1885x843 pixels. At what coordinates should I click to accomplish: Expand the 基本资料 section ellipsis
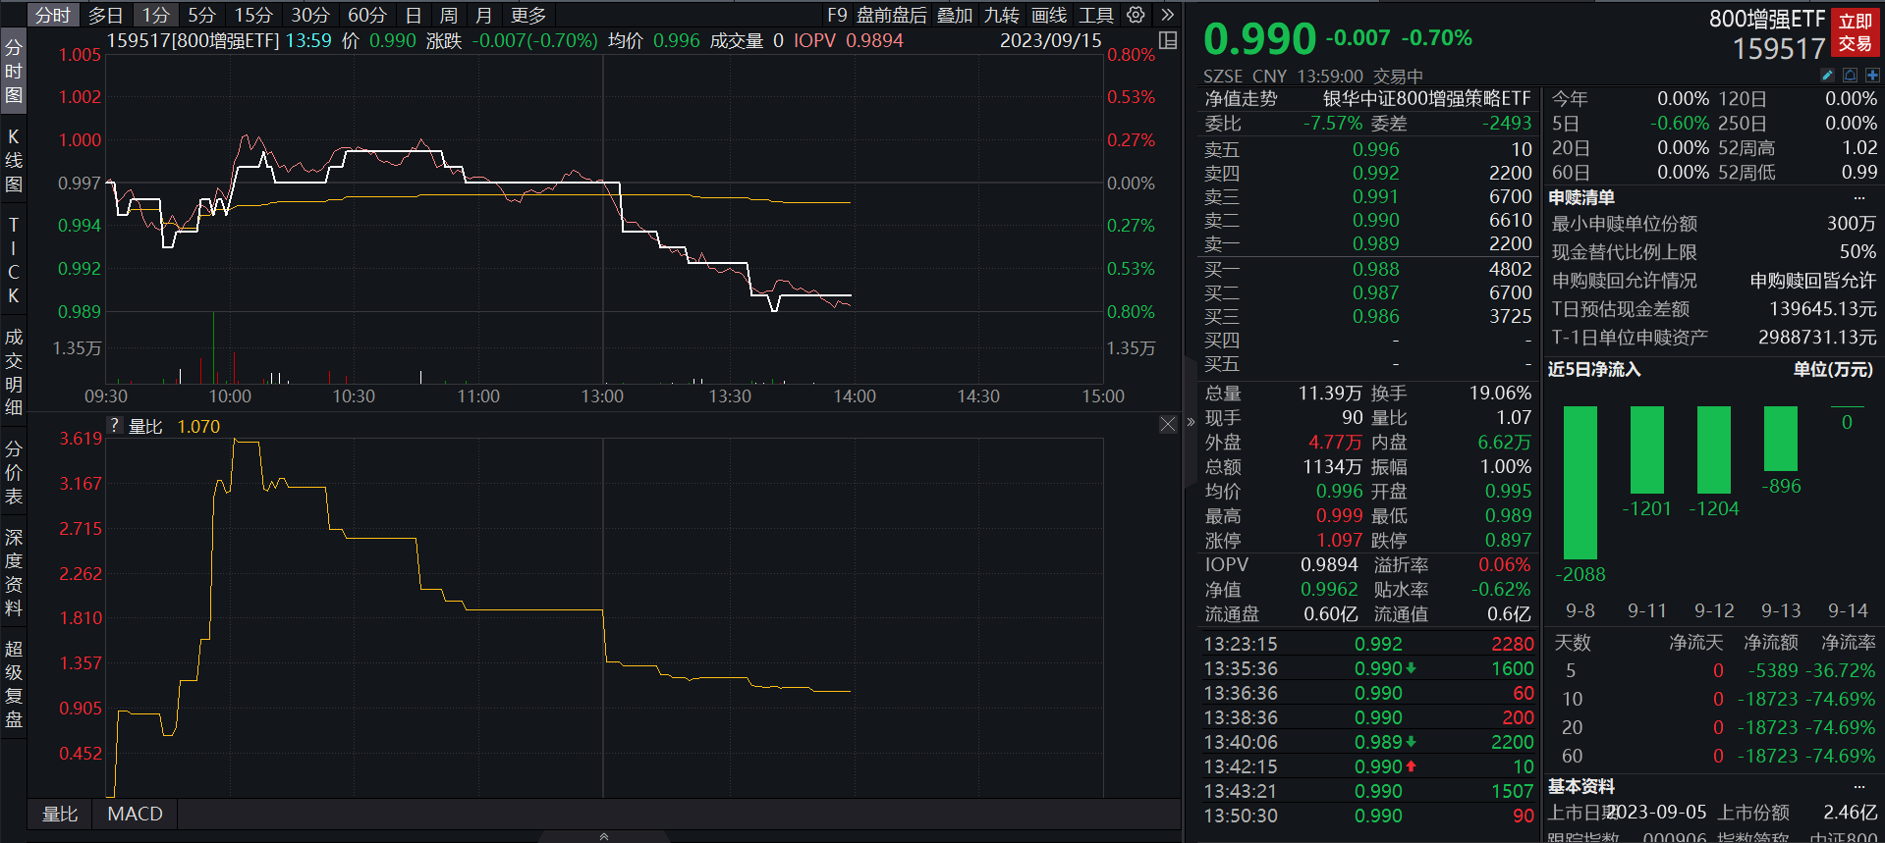point(1858,787)
